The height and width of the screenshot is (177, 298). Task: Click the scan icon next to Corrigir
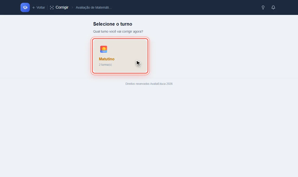tap(52, 8)
